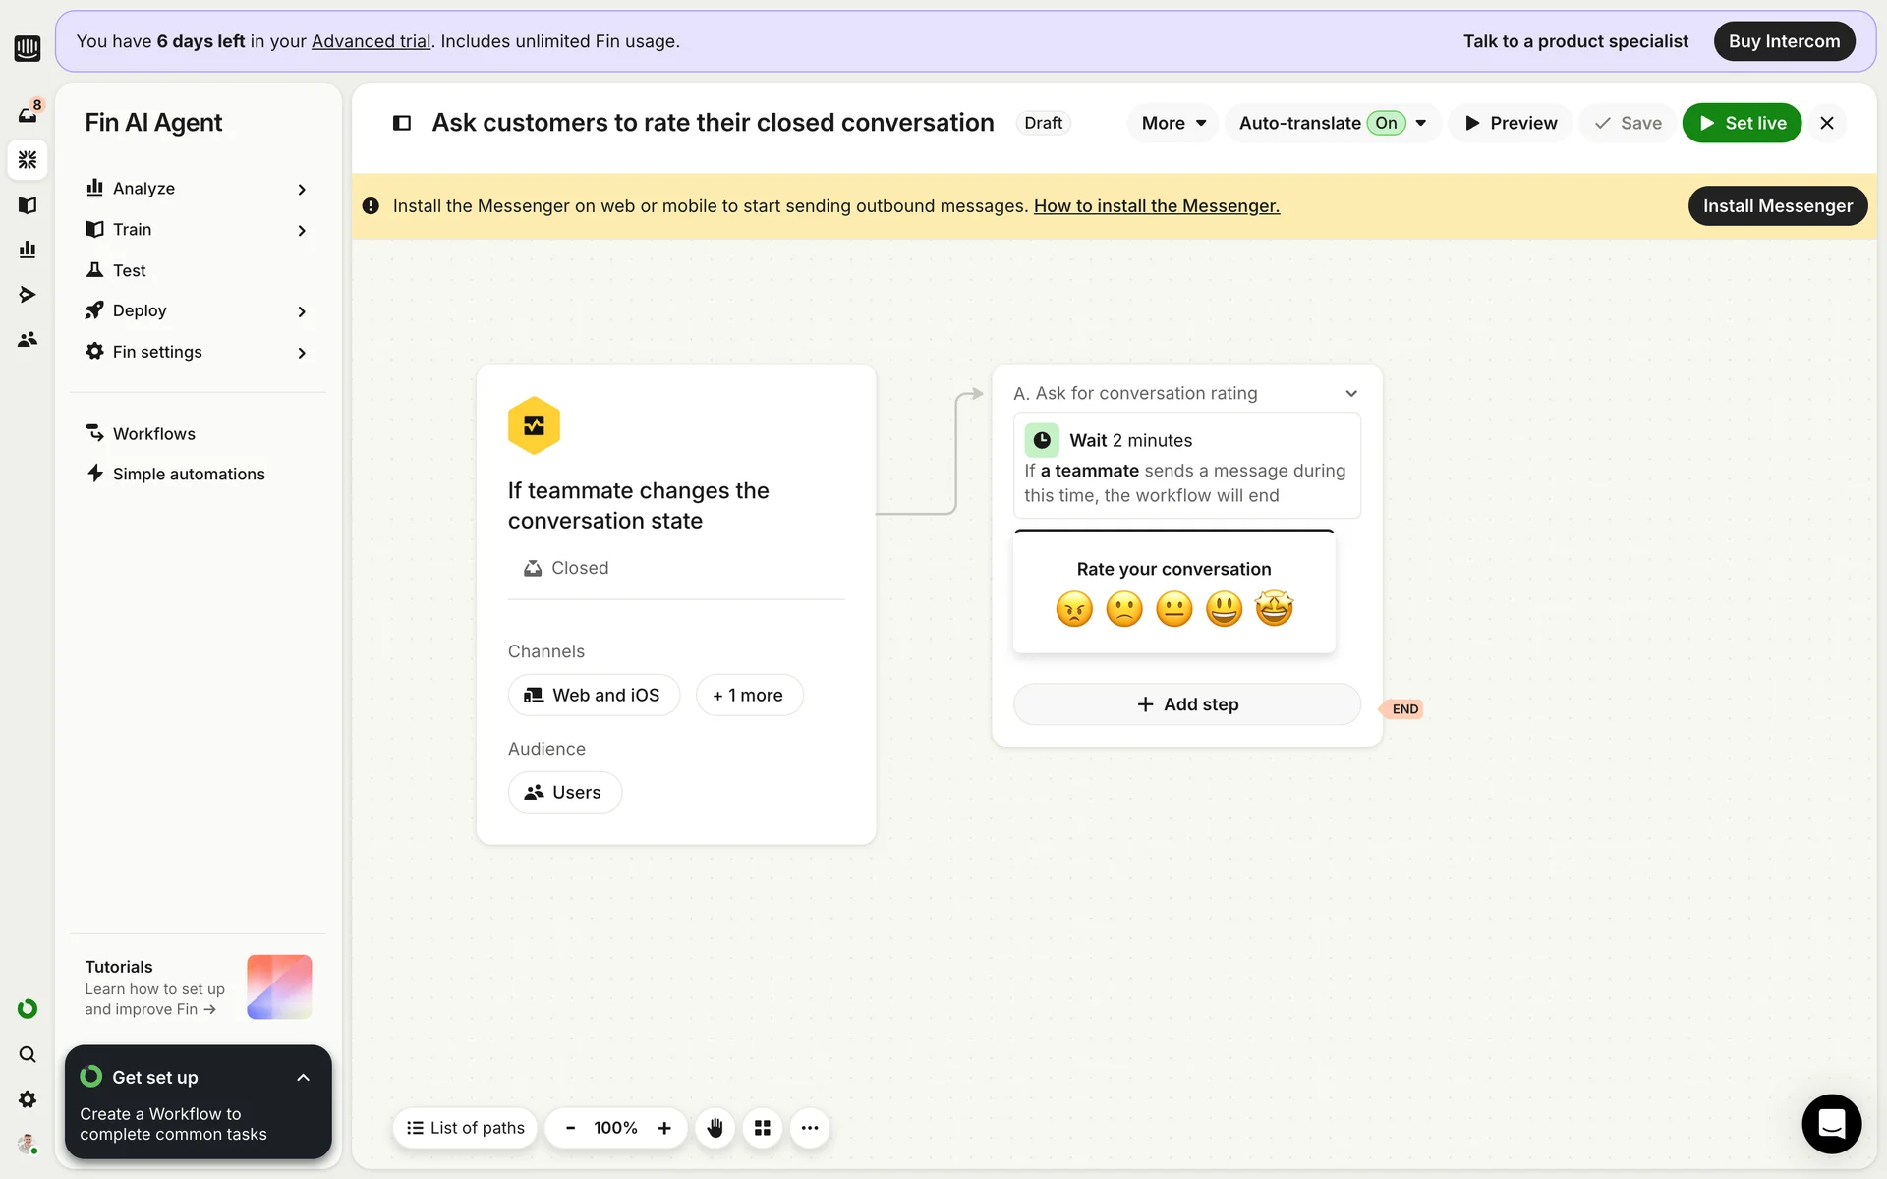Collapse the Ask for conversation rating path

point(1351,393)
